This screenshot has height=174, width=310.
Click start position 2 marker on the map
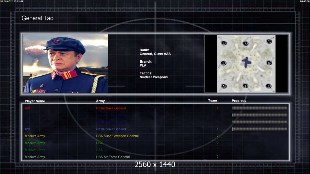pos(269,41)
